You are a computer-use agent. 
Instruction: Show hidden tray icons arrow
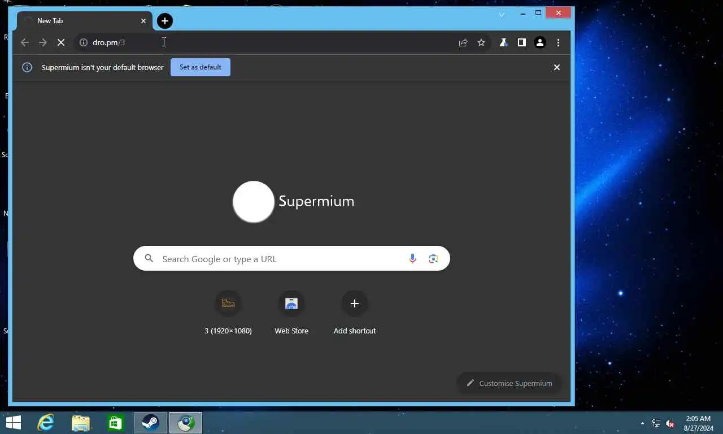[x=642, y=423]
